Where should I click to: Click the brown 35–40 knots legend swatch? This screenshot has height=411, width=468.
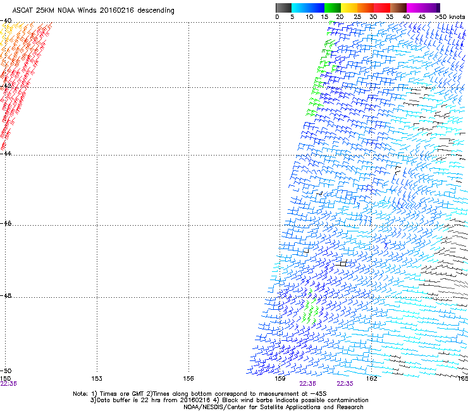click(x=398, y=8)
